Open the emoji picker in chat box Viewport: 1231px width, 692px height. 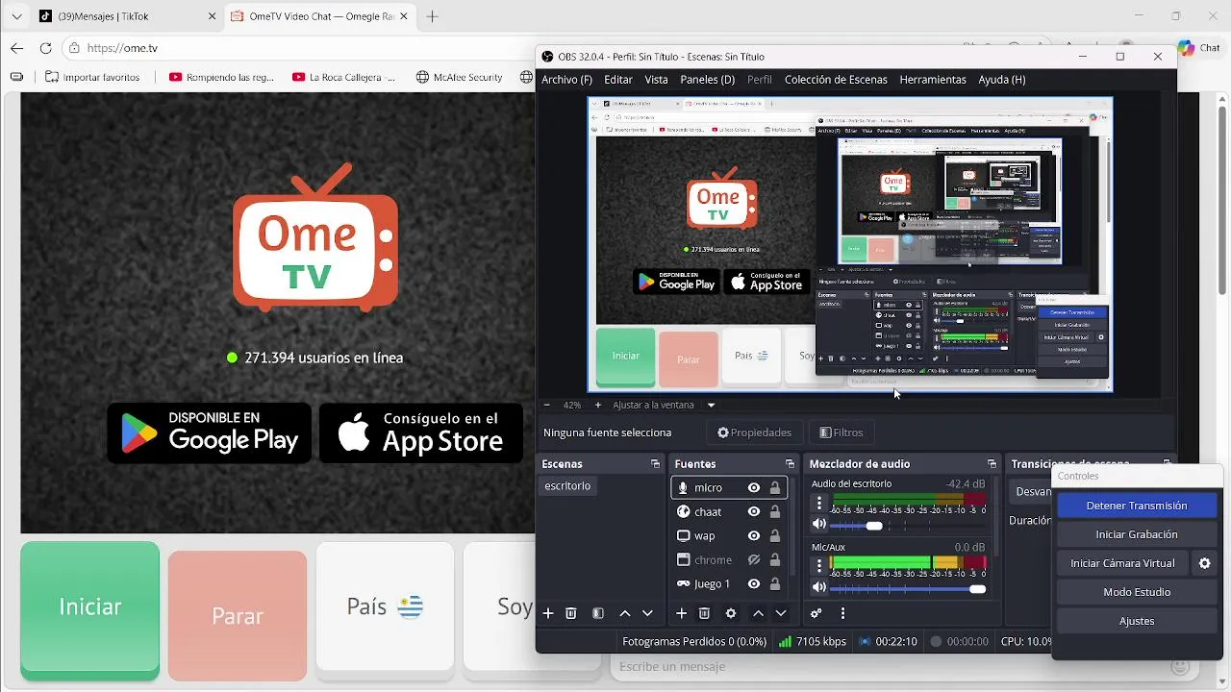pos(1180,666)
